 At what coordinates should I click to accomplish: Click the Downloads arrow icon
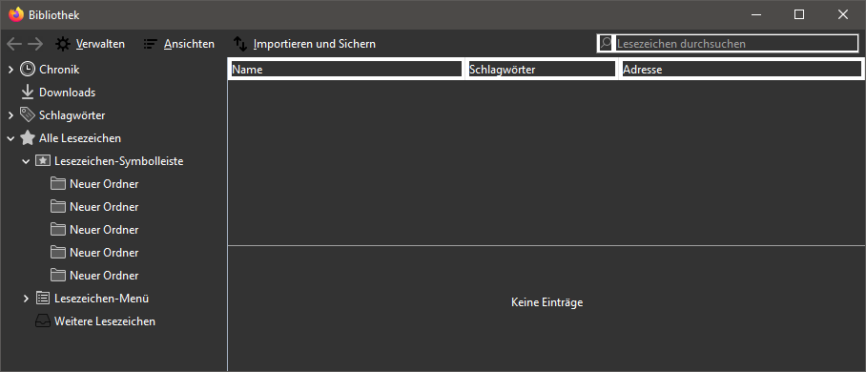pos(28,93)
